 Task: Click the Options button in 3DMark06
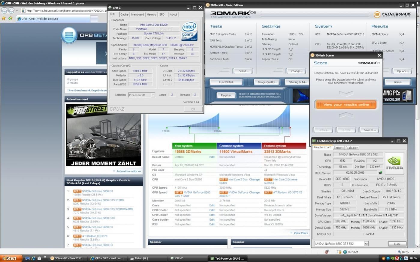pyautogui.click(x=402, y=71)
